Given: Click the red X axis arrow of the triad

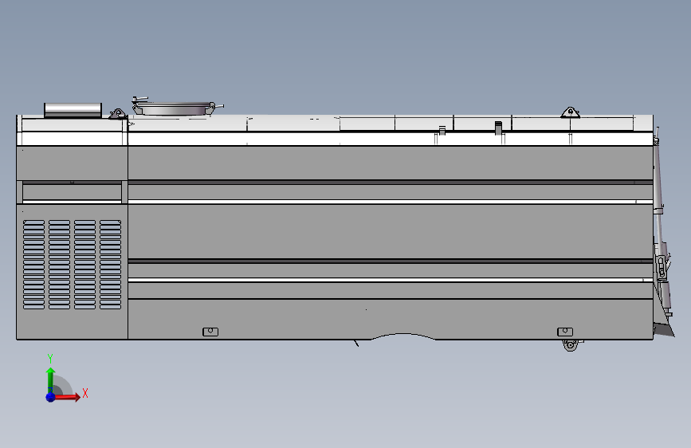Looking at the screenshot, I should (x=67, y=397).
